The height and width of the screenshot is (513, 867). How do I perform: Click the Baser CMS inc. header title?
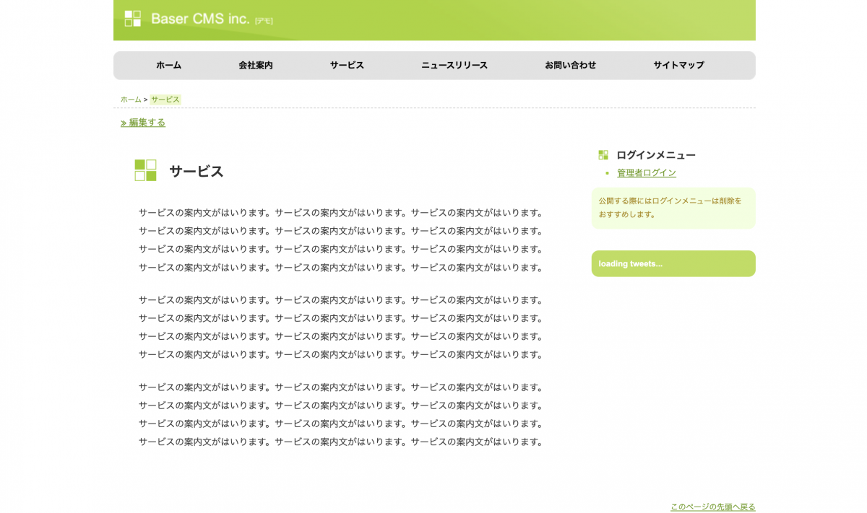tap(200, 19)
